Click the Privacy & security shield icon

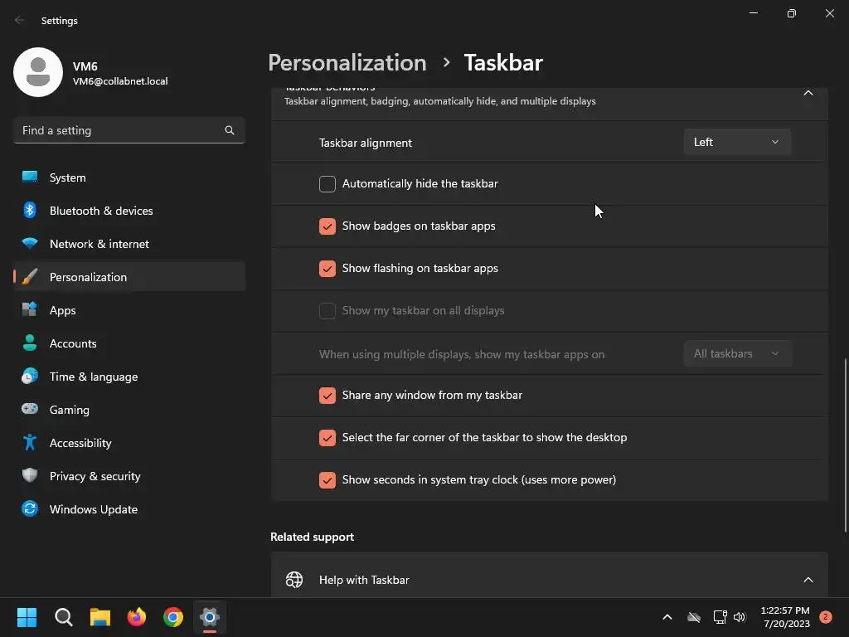[30, 475]
